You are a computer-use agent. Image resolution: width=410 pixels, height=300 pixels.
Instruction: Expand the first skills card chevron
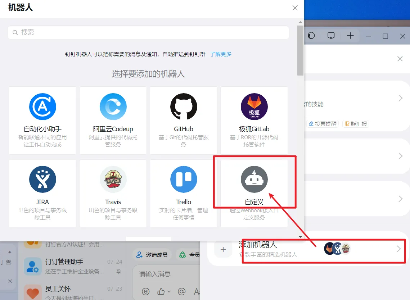pyautogui.click(x=400, y=98)
